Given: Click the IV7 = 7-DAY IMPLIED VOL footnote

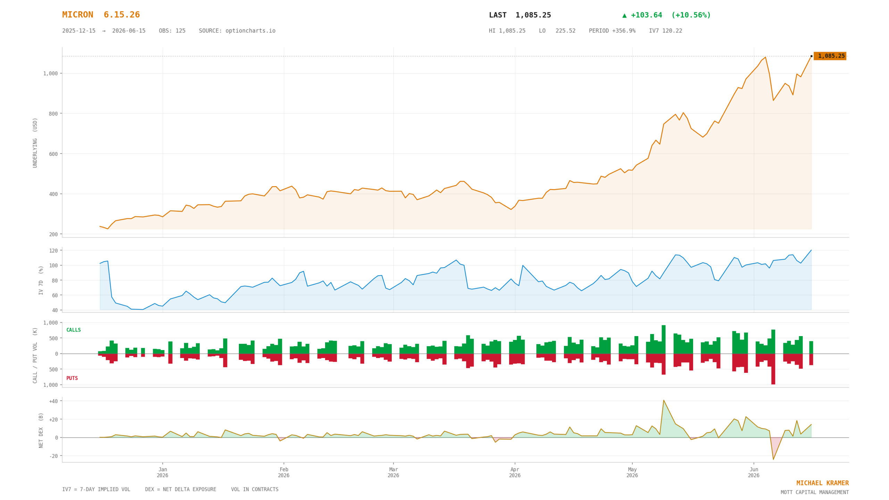Looking at the screenshot, I should [96, 490].
